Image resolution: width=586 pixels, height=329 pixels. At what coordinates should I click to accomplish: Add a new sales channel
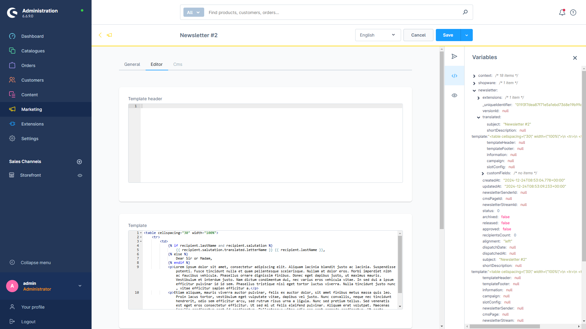point(79,162)
